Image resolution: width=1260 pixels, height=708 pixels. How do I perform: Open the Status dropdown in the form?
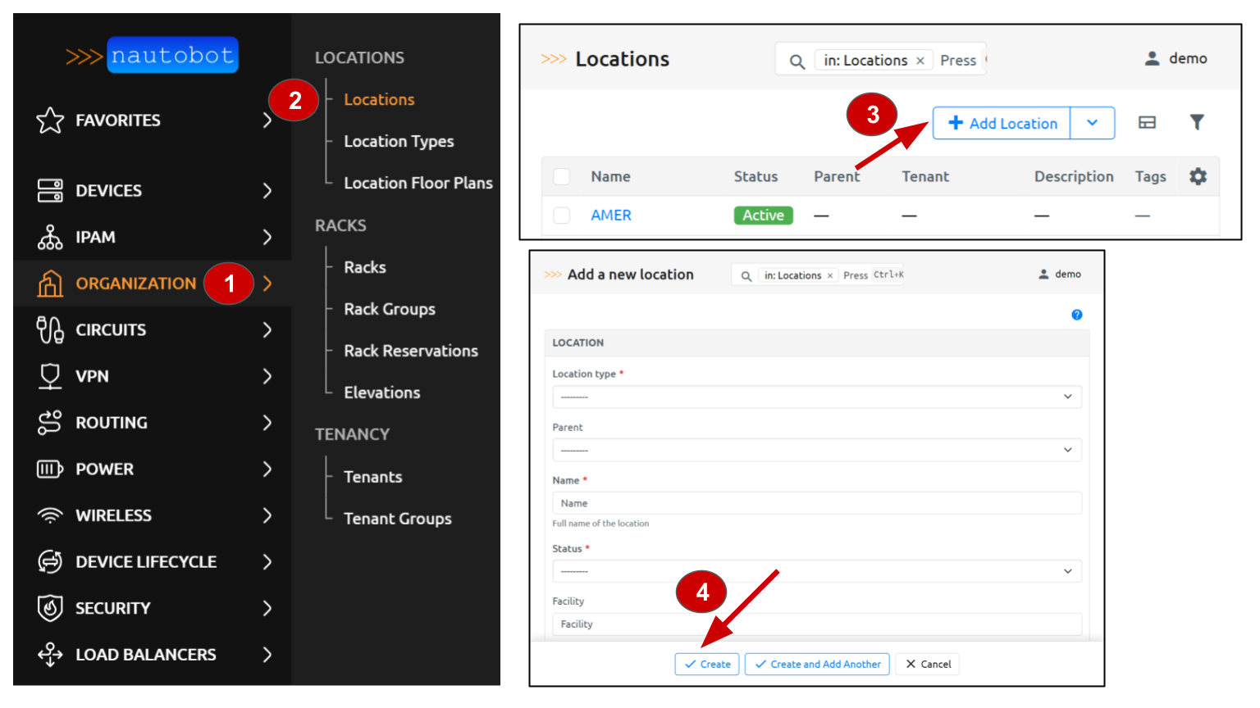click(x=816, y=571)
